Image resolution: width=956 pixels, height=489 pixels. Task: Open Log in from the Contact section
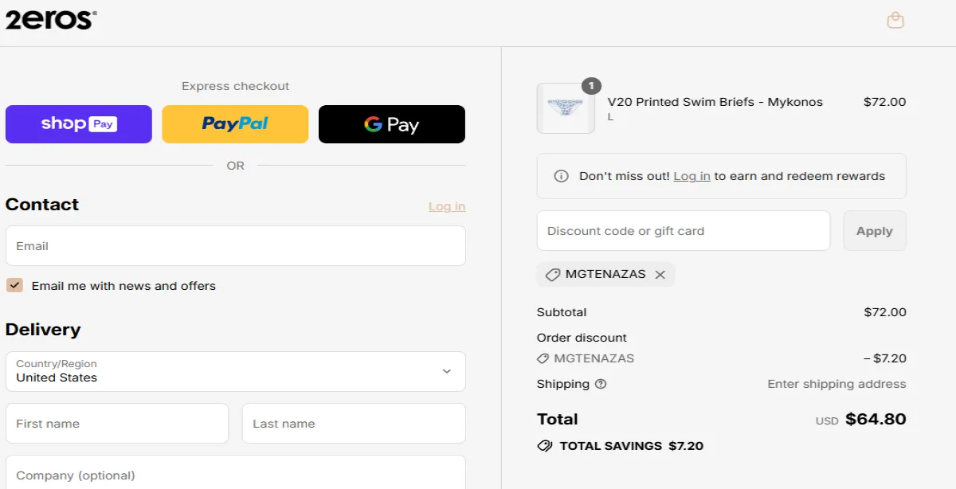[x=446, y=205]
